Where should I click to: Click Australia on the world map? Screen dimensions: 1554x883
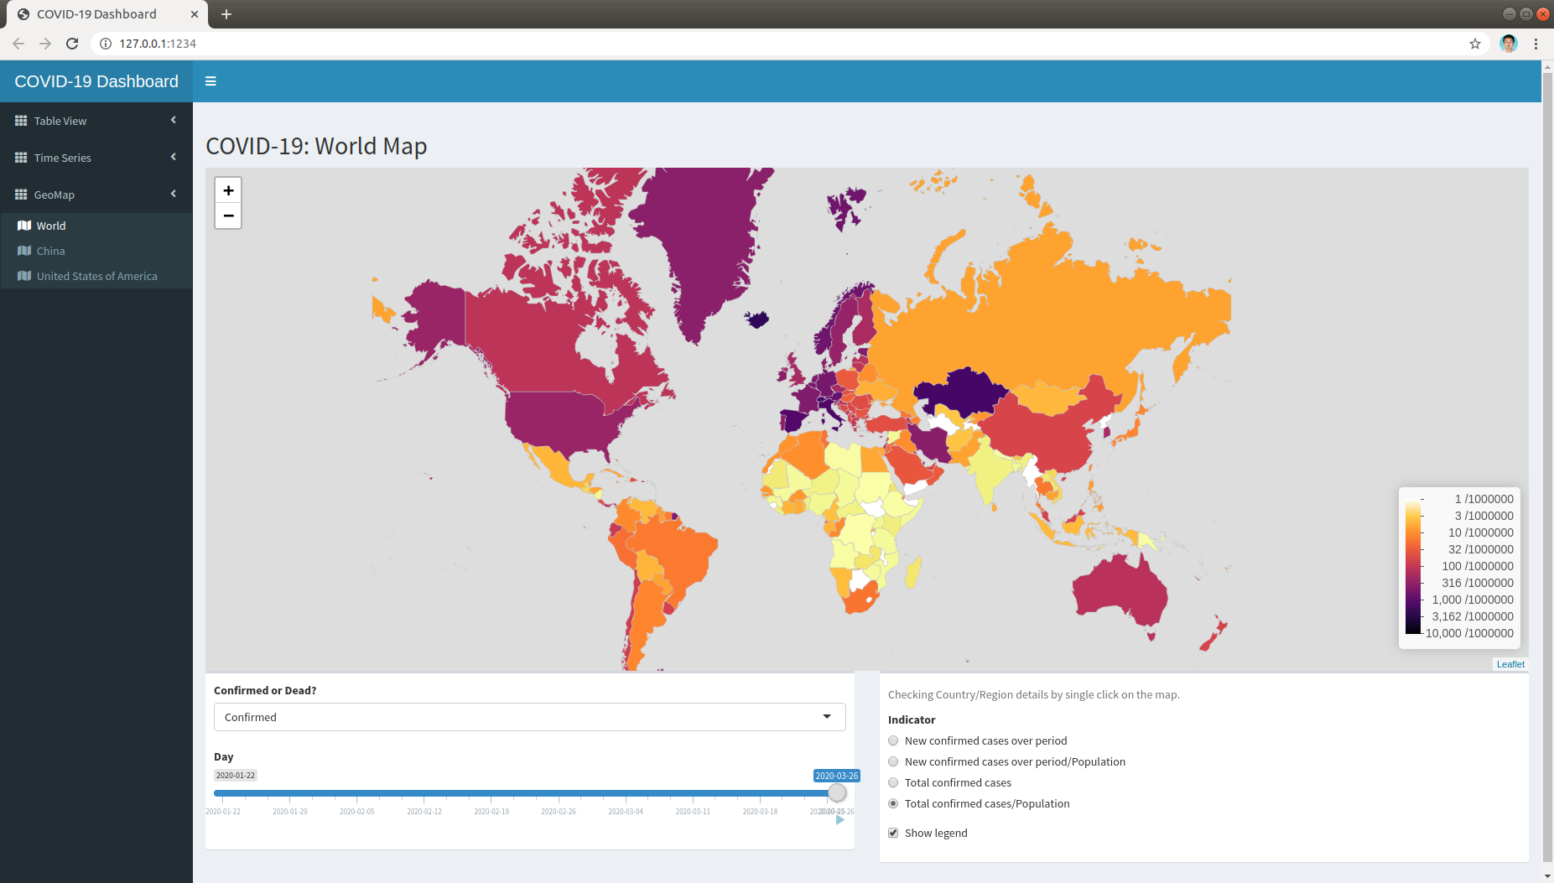1120,591
